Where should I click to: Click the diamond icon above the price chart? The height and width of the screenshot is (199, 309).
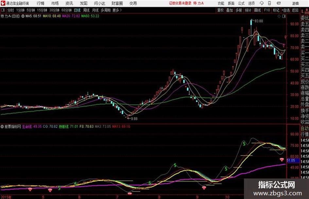[279, 16]
